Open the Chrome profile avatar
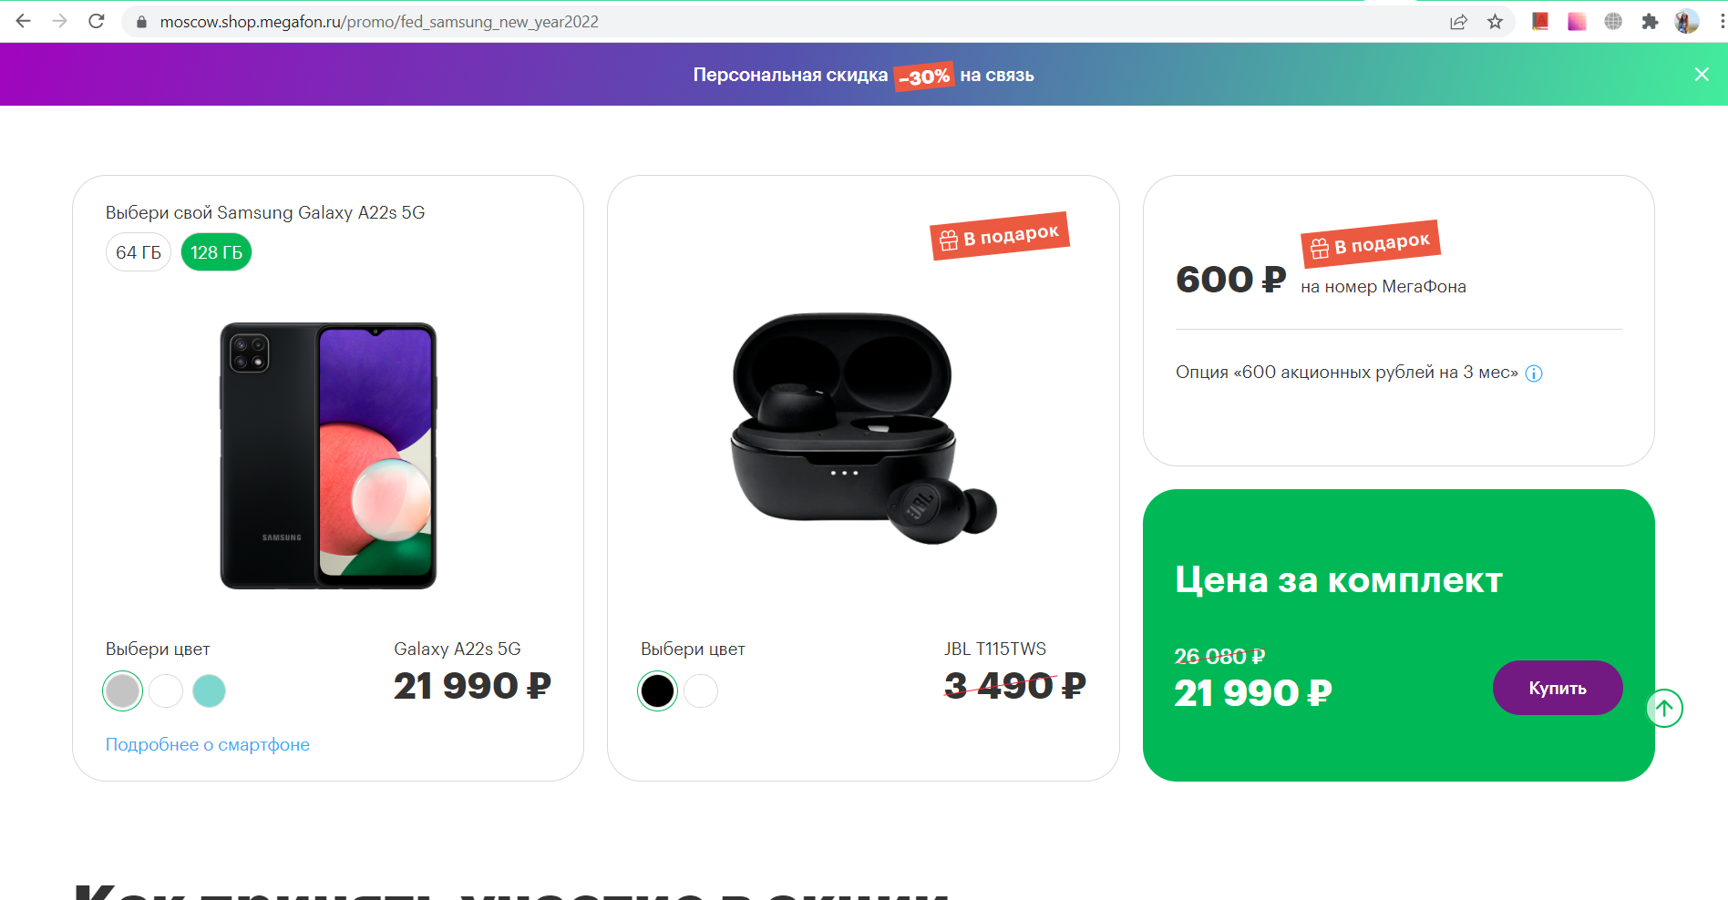1728x900 pixels. 1687,22
